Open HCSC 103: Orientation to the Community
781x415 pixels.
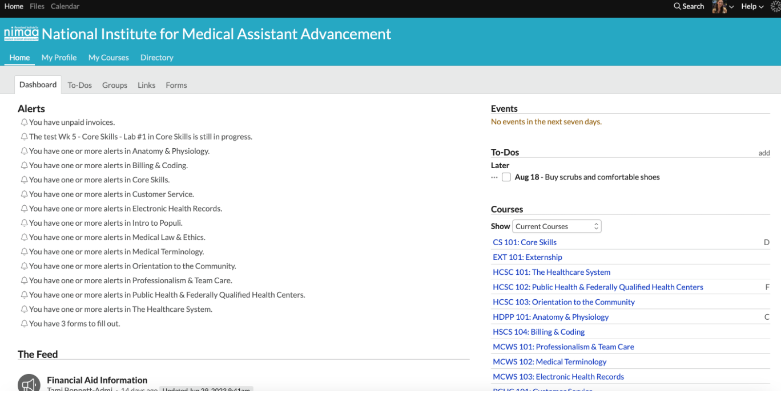563,302
